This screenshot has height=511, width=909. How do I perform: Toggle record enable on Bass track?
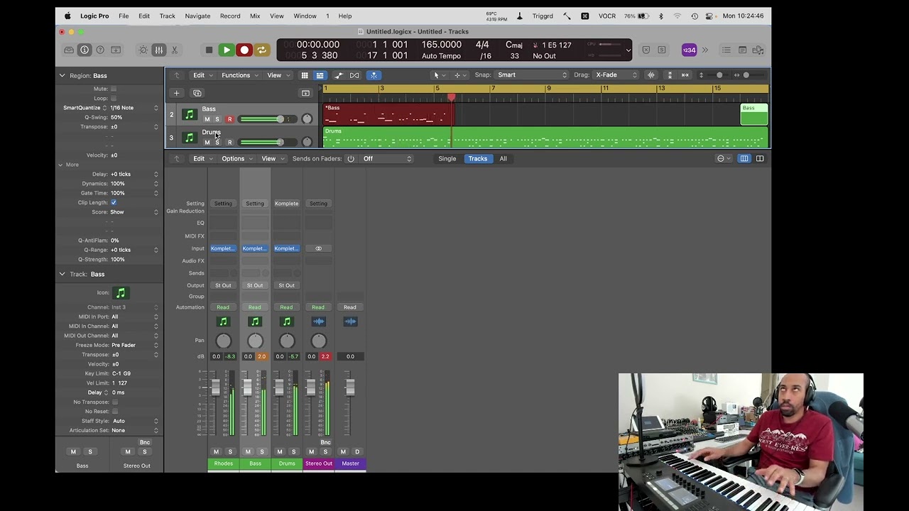[x=229, y=119]
